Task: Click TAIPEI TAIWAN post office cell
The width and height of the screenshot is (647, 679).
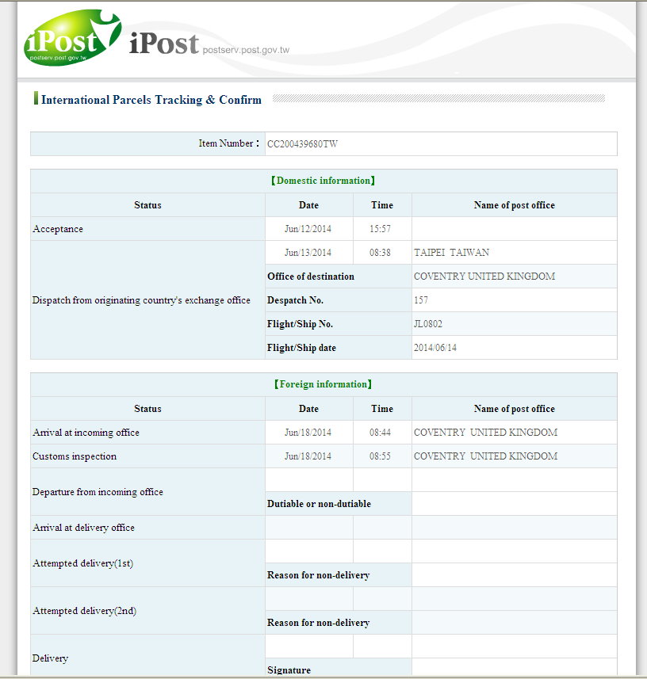Action: (x=451, y=253)
